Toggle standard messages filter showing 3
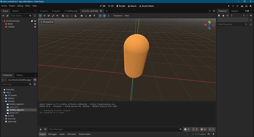The height and width of the screenshot is (137, 254). [187, 129]
